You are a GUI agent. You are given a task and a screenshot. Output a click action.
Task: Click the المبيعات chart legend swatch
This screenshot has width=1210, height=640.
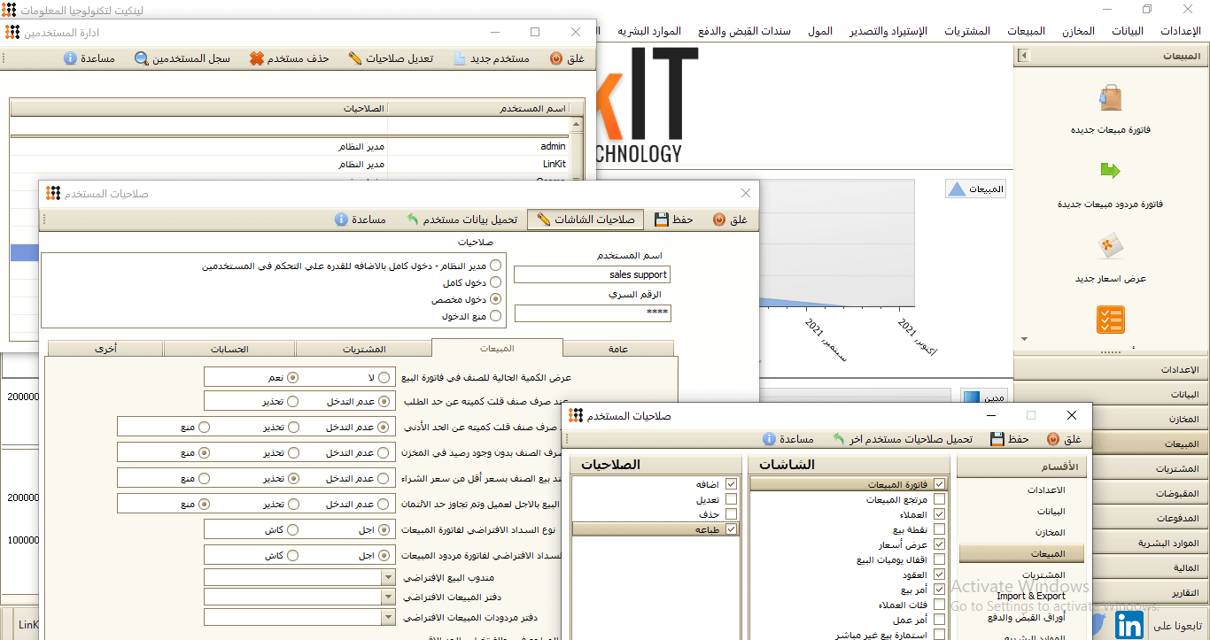click(957, 189)
